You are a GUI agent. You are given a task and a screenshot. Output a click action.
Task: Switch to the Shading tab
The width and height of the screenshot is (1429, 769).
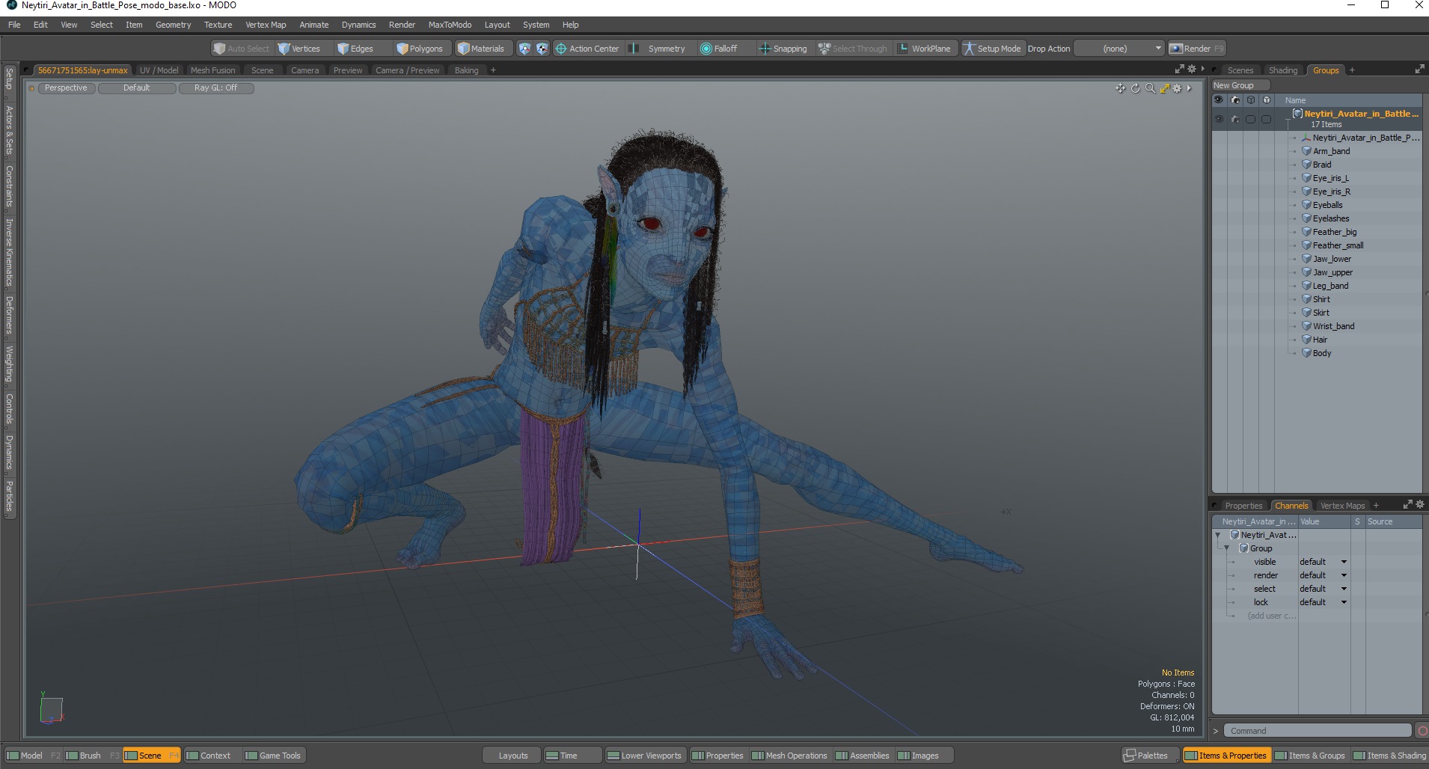point(1282,70)
